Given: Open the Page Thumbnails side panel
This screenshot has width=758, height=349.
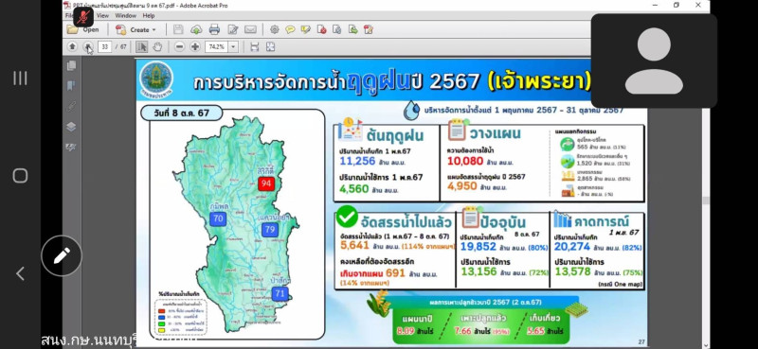Looking at the screenshot, I should tap(72, 65).
